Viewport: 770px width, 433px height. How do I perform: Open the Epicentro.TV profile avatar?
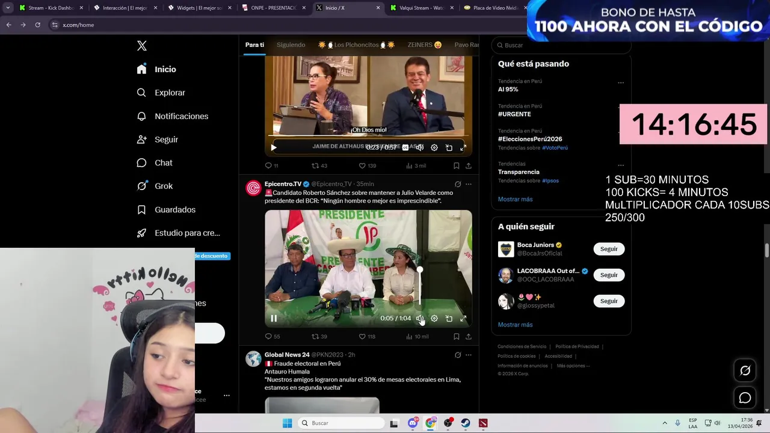253,188
